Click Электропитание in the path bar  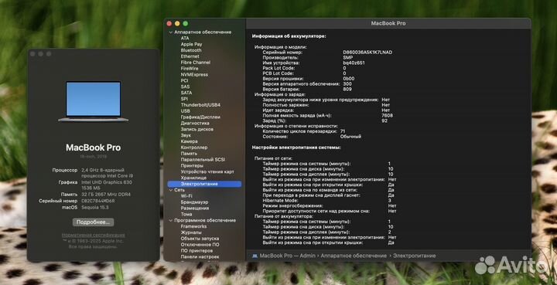point(414,256)
